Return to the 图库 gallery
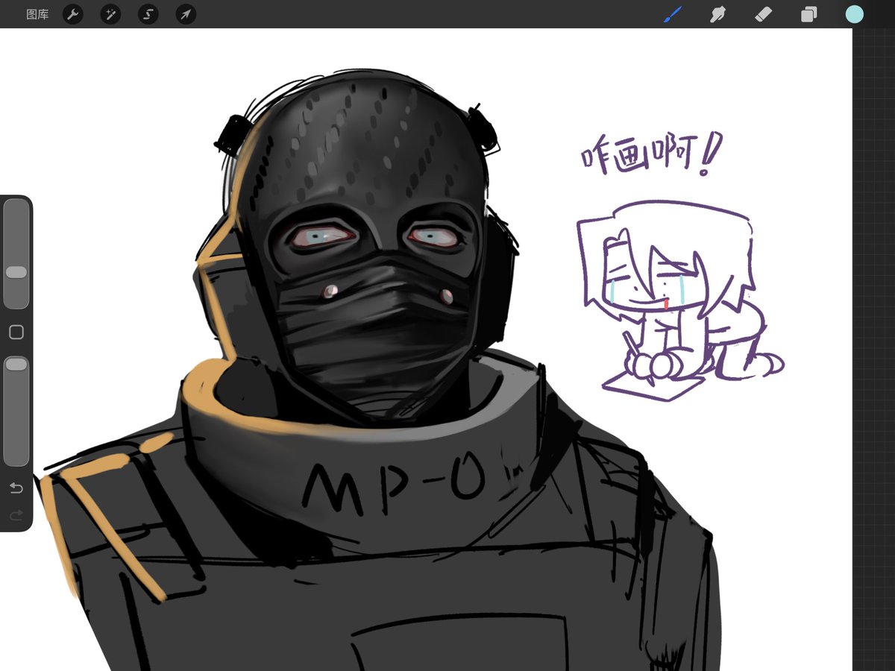 (x=37, y=14)
